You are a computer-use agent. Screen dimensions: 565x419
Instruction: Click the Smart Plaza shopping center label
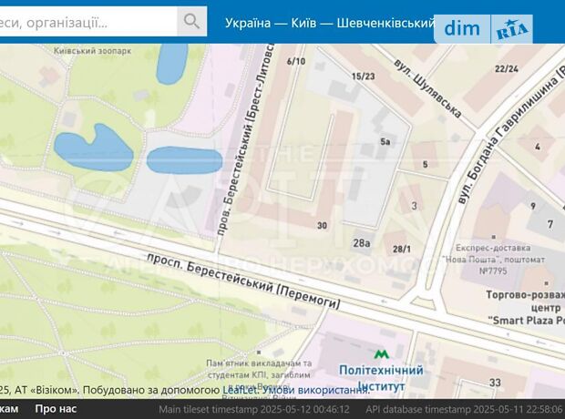tap(526, 308)
